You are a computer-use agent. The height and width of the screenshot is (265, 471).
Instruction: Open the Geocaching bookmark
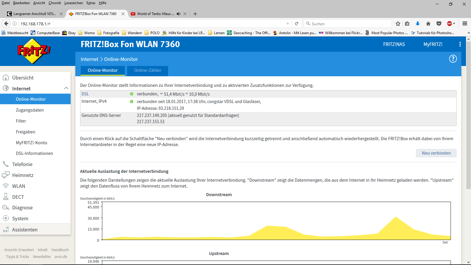[x=249, y=33]
